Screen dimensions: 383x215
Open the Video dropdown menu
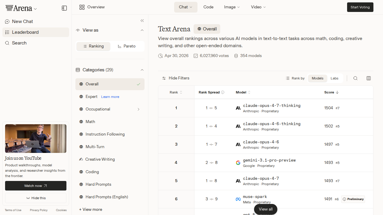click(x=259, y=7)
